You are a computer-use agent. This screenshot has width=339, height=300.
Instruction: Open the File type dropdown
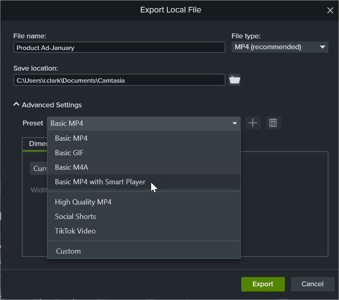[x=280, y=47]
